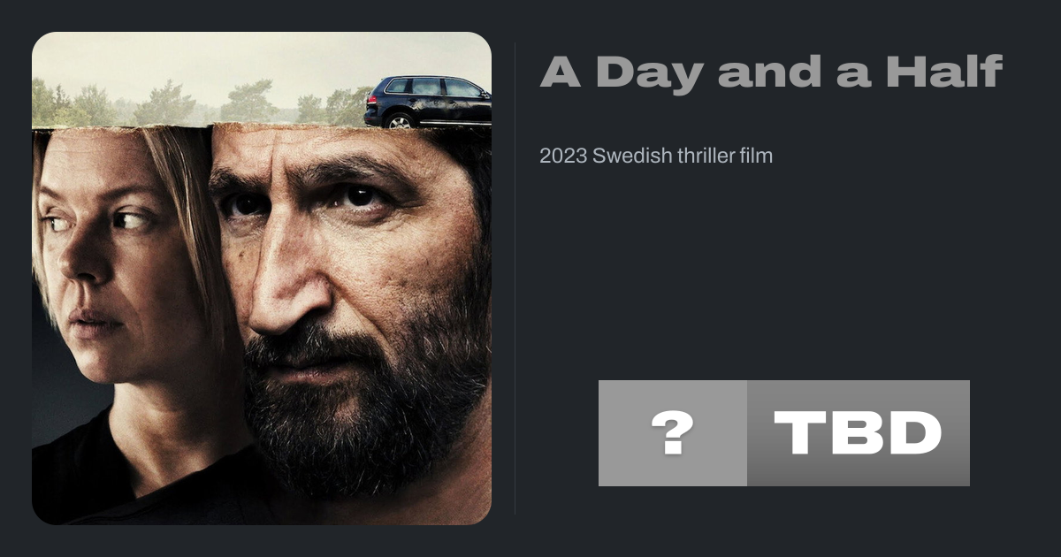Click the question mark score icon
This screenshot has height=557, width=1061.
click(x=672, y=433)
